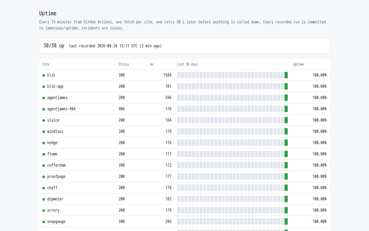Click the green status dot for snapgauge
The height and width of the screenshot is (231, 369).
44,222
